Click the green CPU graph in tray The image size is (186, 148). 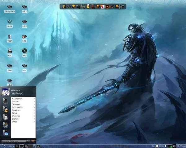pos(170,146)
